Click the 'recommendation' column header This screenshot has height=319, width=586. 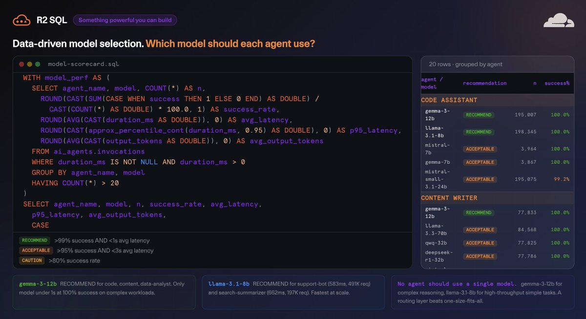(x=485, y=83)
